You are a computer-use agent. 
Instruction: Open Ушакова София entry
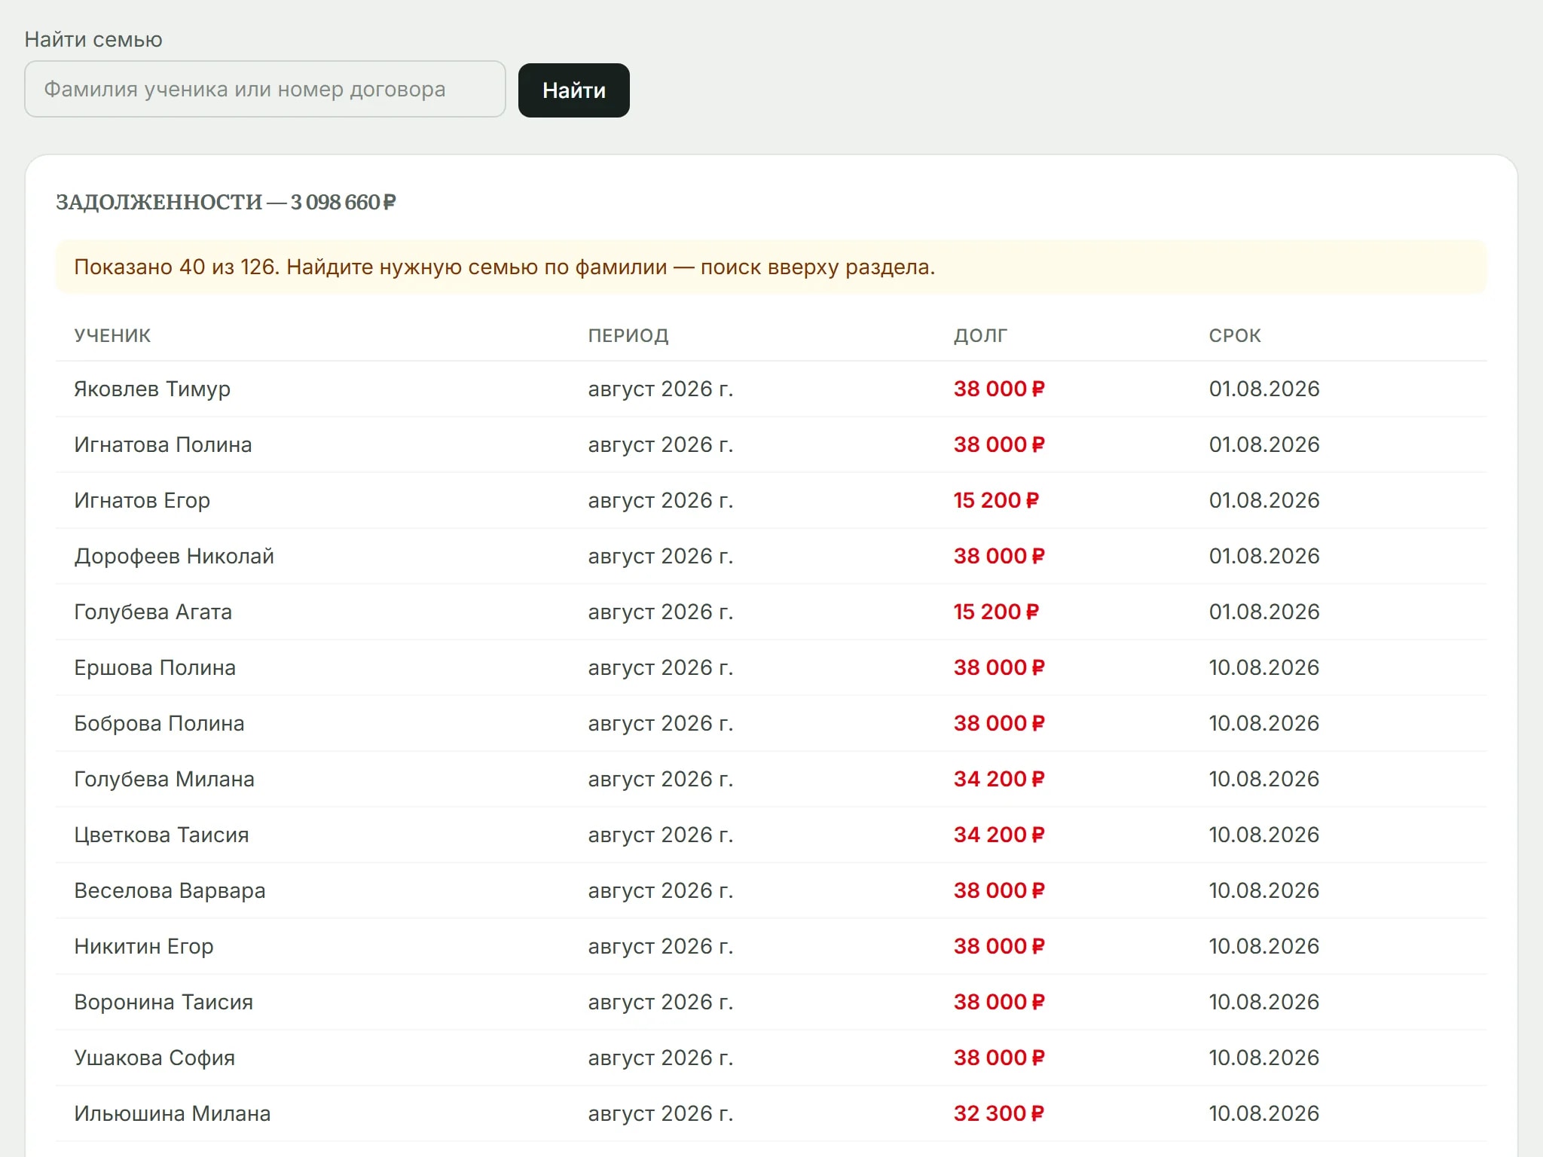click(x=771, y=1058)
